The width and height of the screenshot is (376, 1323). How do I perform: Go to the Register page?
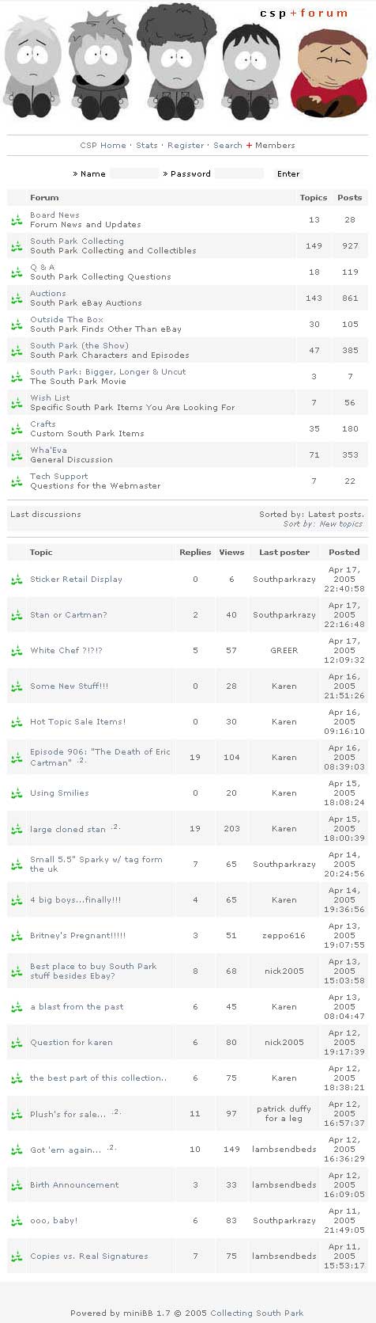(x=186, y=146)
